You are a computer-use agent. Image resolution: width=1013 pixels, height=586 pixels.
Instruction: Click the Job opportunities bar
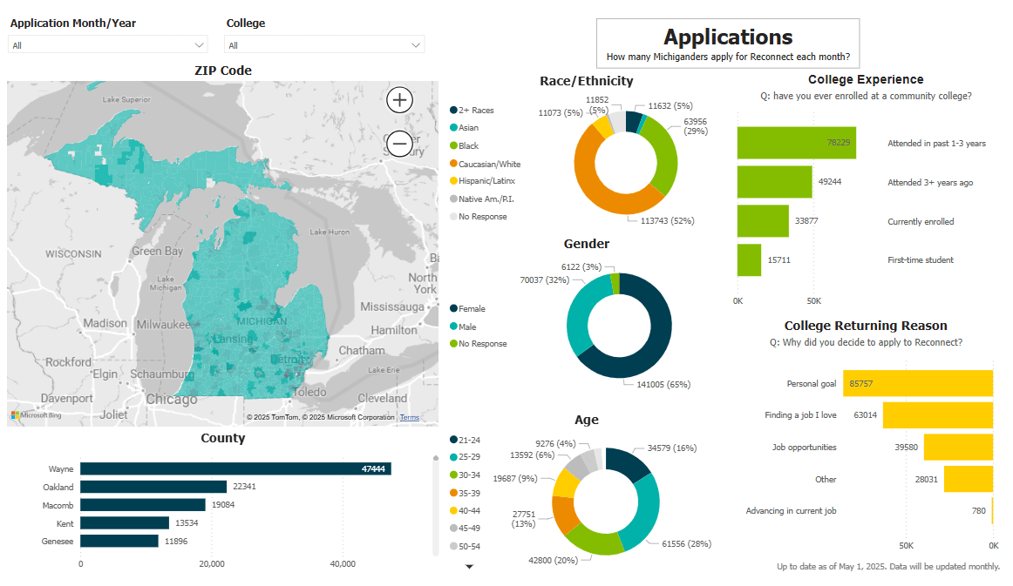[x=958, y=448]
